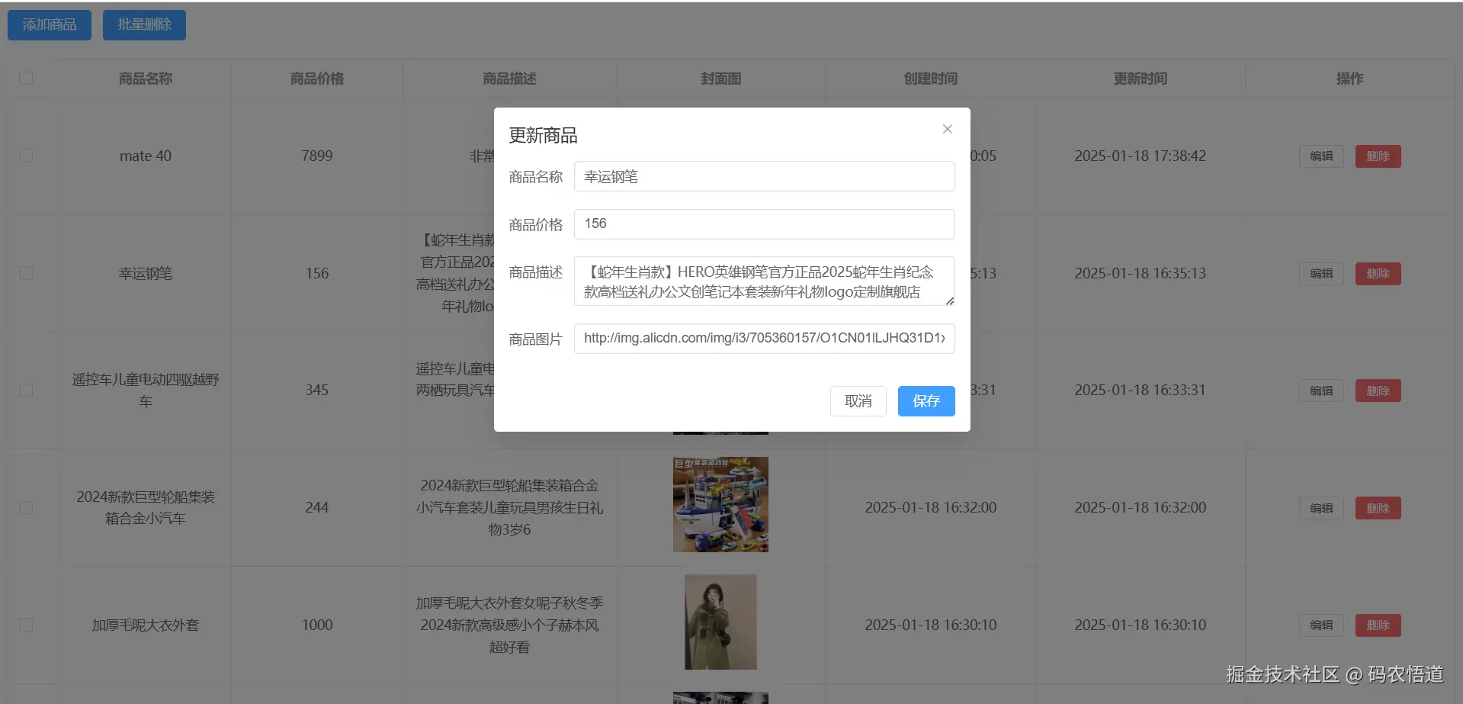This screenshot has width=1463, height=704.
Task: Delete the 幸运钢笔 product row
Action: [1378, 274]
